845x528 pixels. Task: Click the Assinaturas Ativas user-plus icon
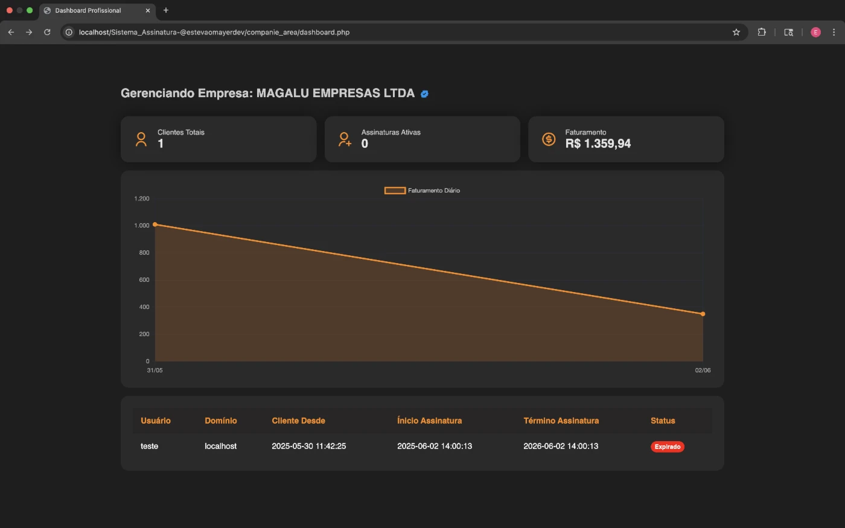point(345,139)
